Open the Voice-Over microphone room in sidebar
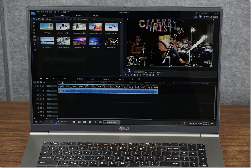 (x=35, y=43)
